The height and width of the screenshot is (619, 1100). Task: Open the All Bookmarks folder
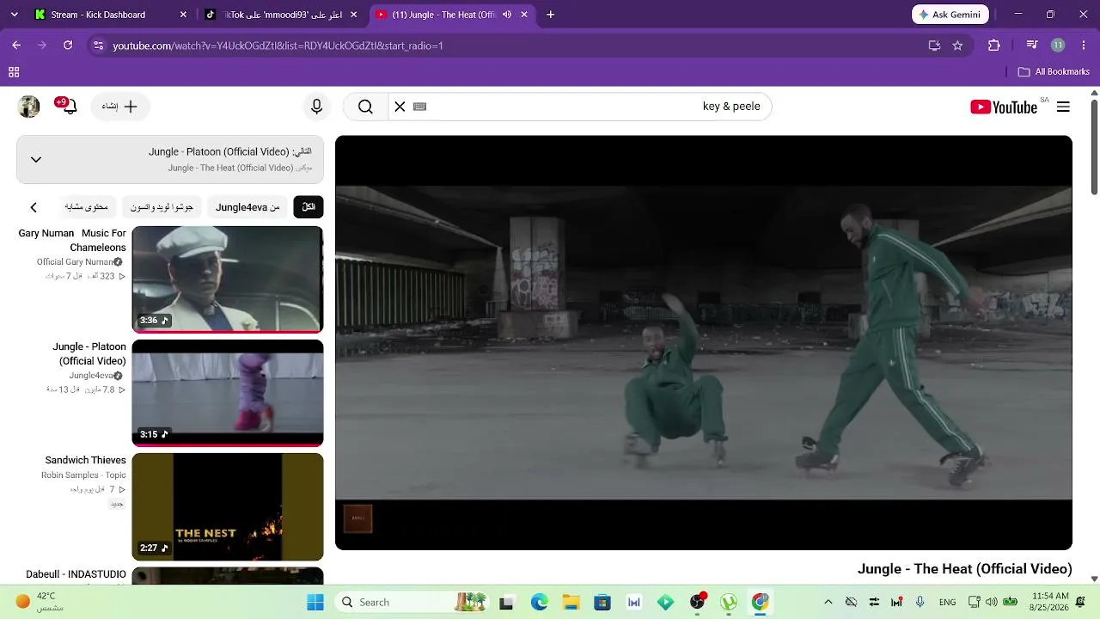point(1054,72)
